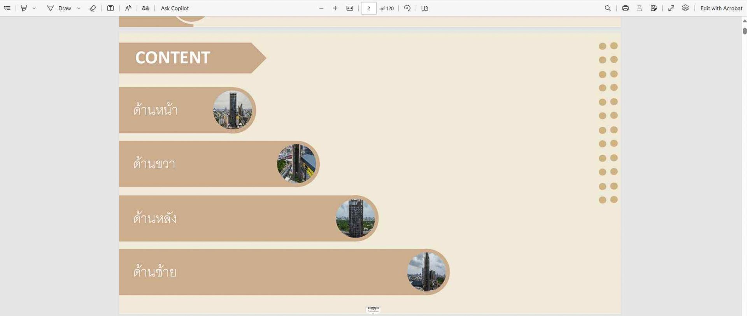
Task: Click the ด้านหน้า building thumbnail
Action: point(233,110)
